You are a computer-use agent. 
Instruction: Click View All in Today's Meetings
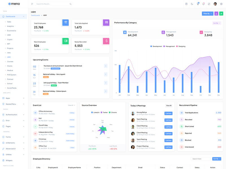(169, 106)
